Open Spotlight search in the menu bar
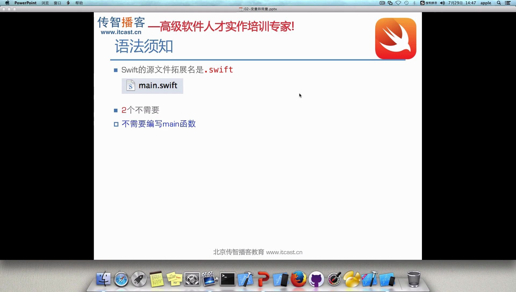Screen dimensions: 516x292 499,3
